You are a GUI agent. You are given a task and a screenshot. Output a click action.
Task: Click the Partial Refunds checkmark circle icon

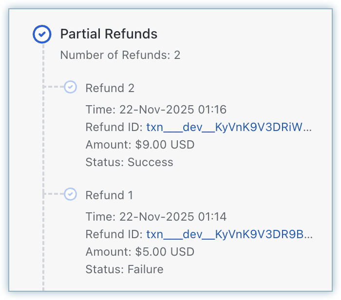[42, 34]
